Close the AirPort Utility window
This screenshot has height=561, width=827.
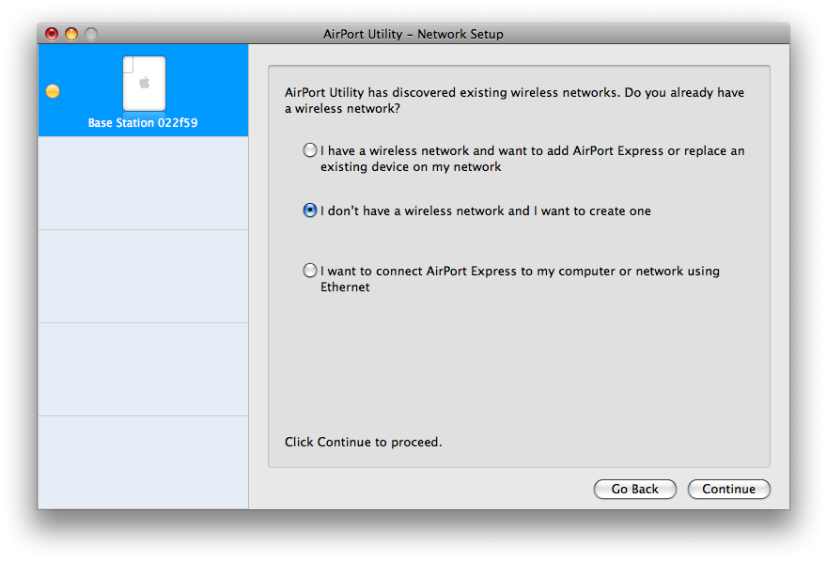click(52, 34)
